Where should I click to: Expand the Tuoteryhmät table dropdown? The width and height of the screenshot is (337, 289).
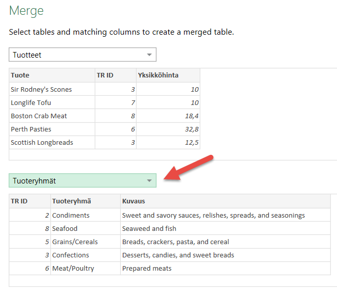[149, 180]
